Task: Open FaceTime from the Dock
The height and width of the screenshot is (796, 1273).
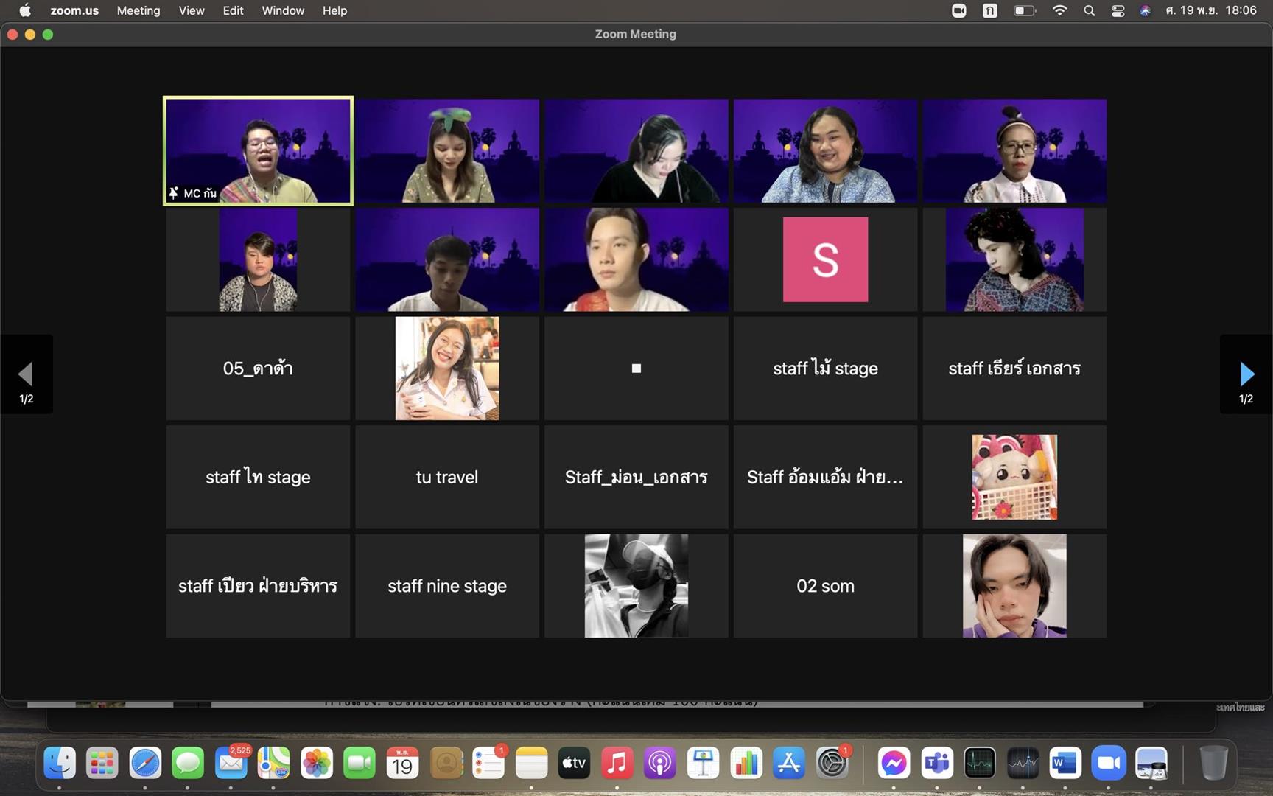Action: pyautogui.click(x=360, y=764)
